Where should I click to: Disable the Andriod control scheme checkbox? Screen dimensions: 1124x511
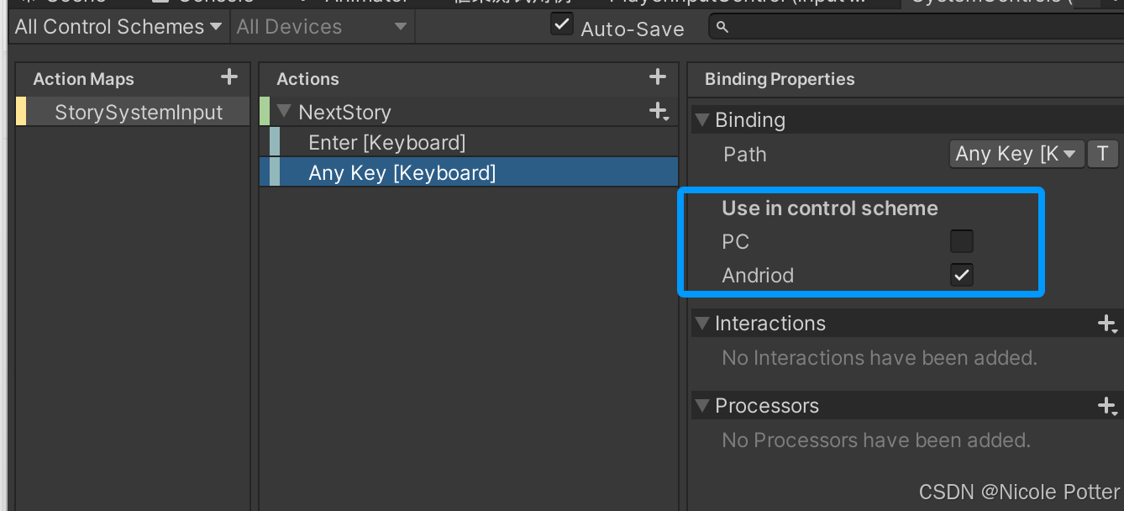pyautogui.click(x=961, y=275)
